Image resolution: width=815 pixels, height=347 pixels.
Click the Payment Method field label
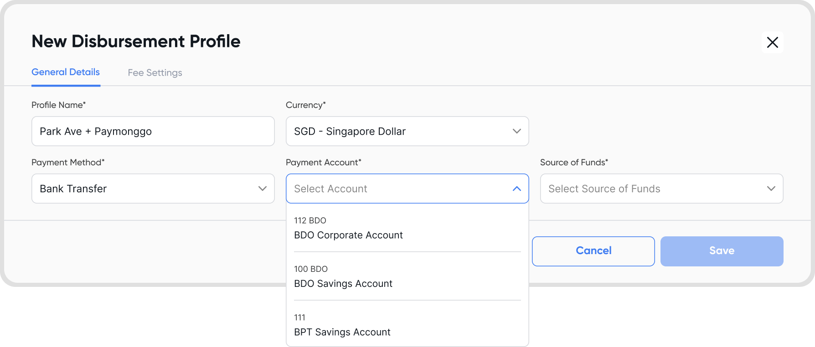click(68, 163)
